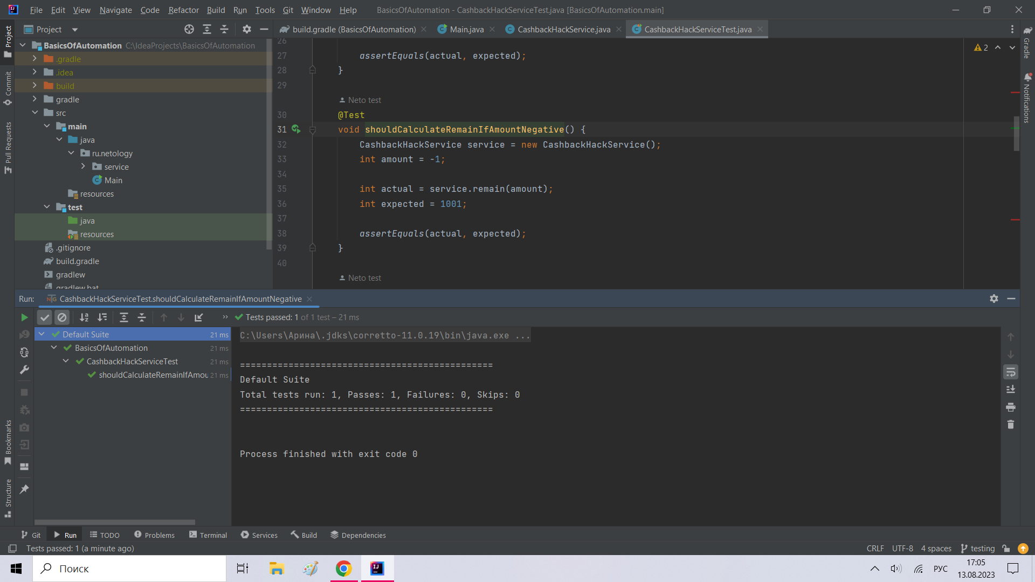Toggle soft-wrap in console output
The image size is (1035, 582).
(1011, 372)
